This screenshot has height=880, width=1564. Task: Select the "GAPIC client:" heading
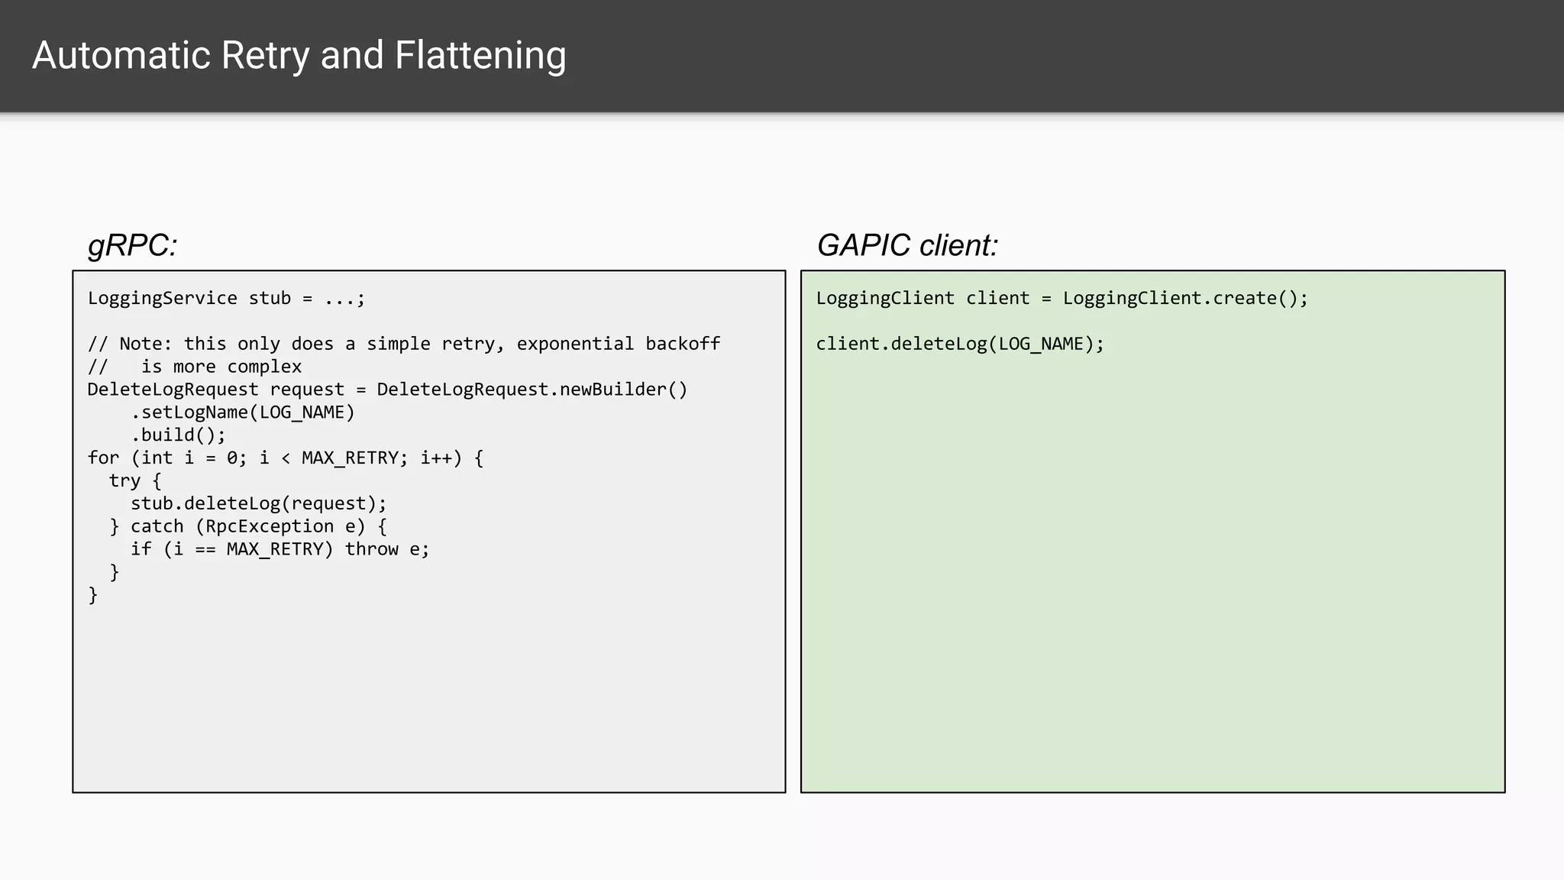(x=907, y=246)
